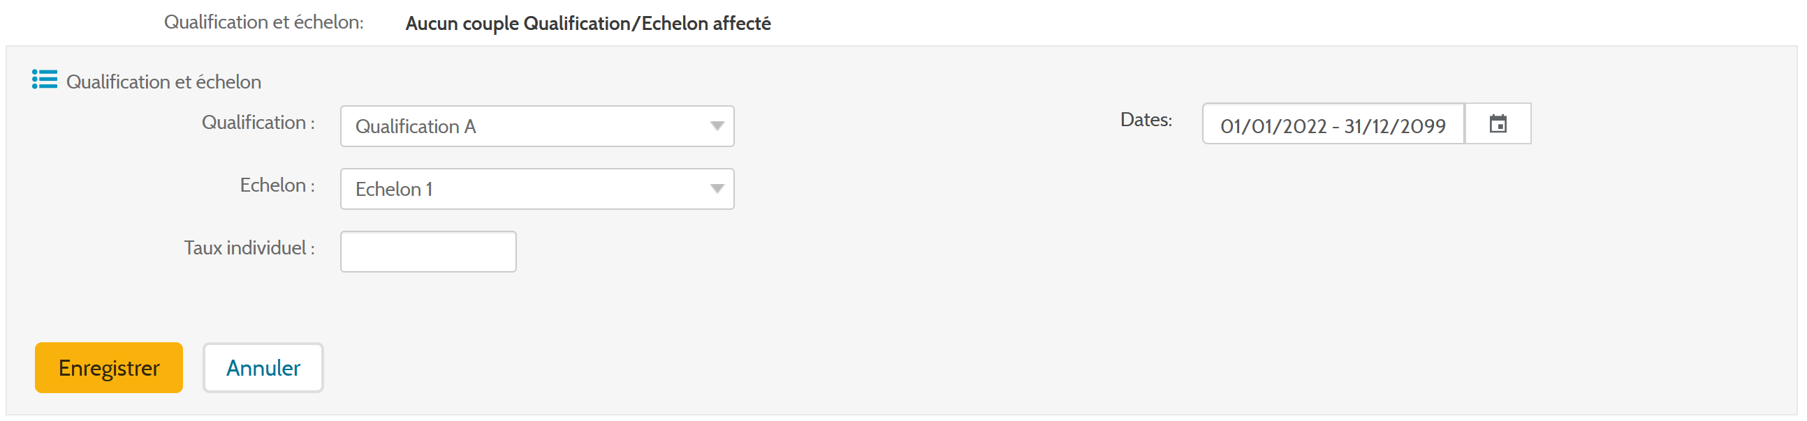Click the top Qualification et échelon: label
This screenshot has width=1807, height=421.
click(x=264, y=22)
